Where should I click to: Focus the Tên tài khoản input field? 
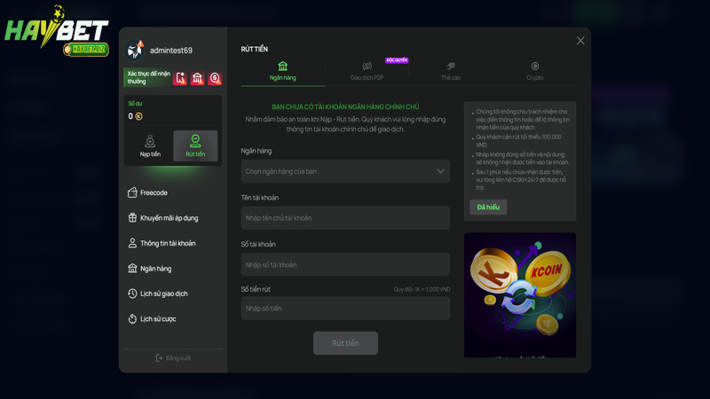click(344, 218)
